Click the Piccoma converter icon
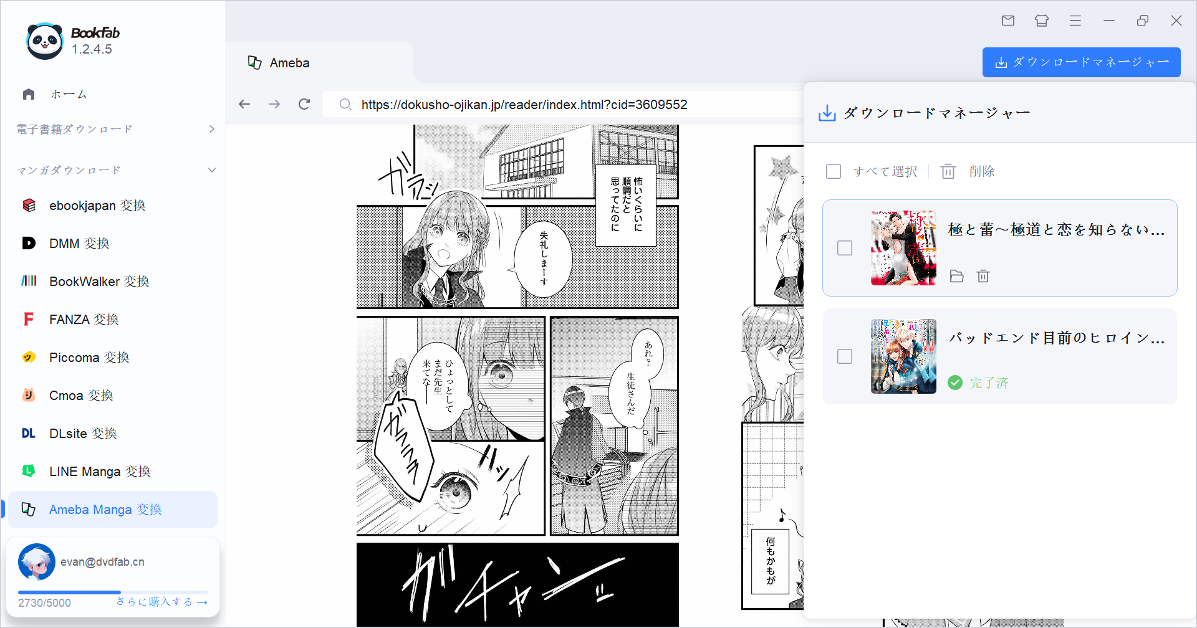Image resolution: width=1197 pixels, height=628 pixels. (x=29, y=357)
